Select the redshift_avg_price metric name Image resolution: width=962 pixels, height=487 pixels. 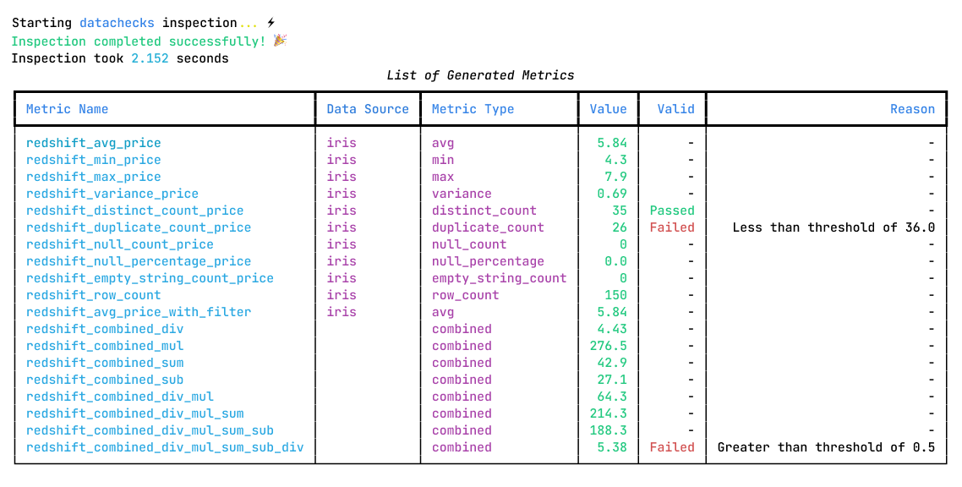93,142
